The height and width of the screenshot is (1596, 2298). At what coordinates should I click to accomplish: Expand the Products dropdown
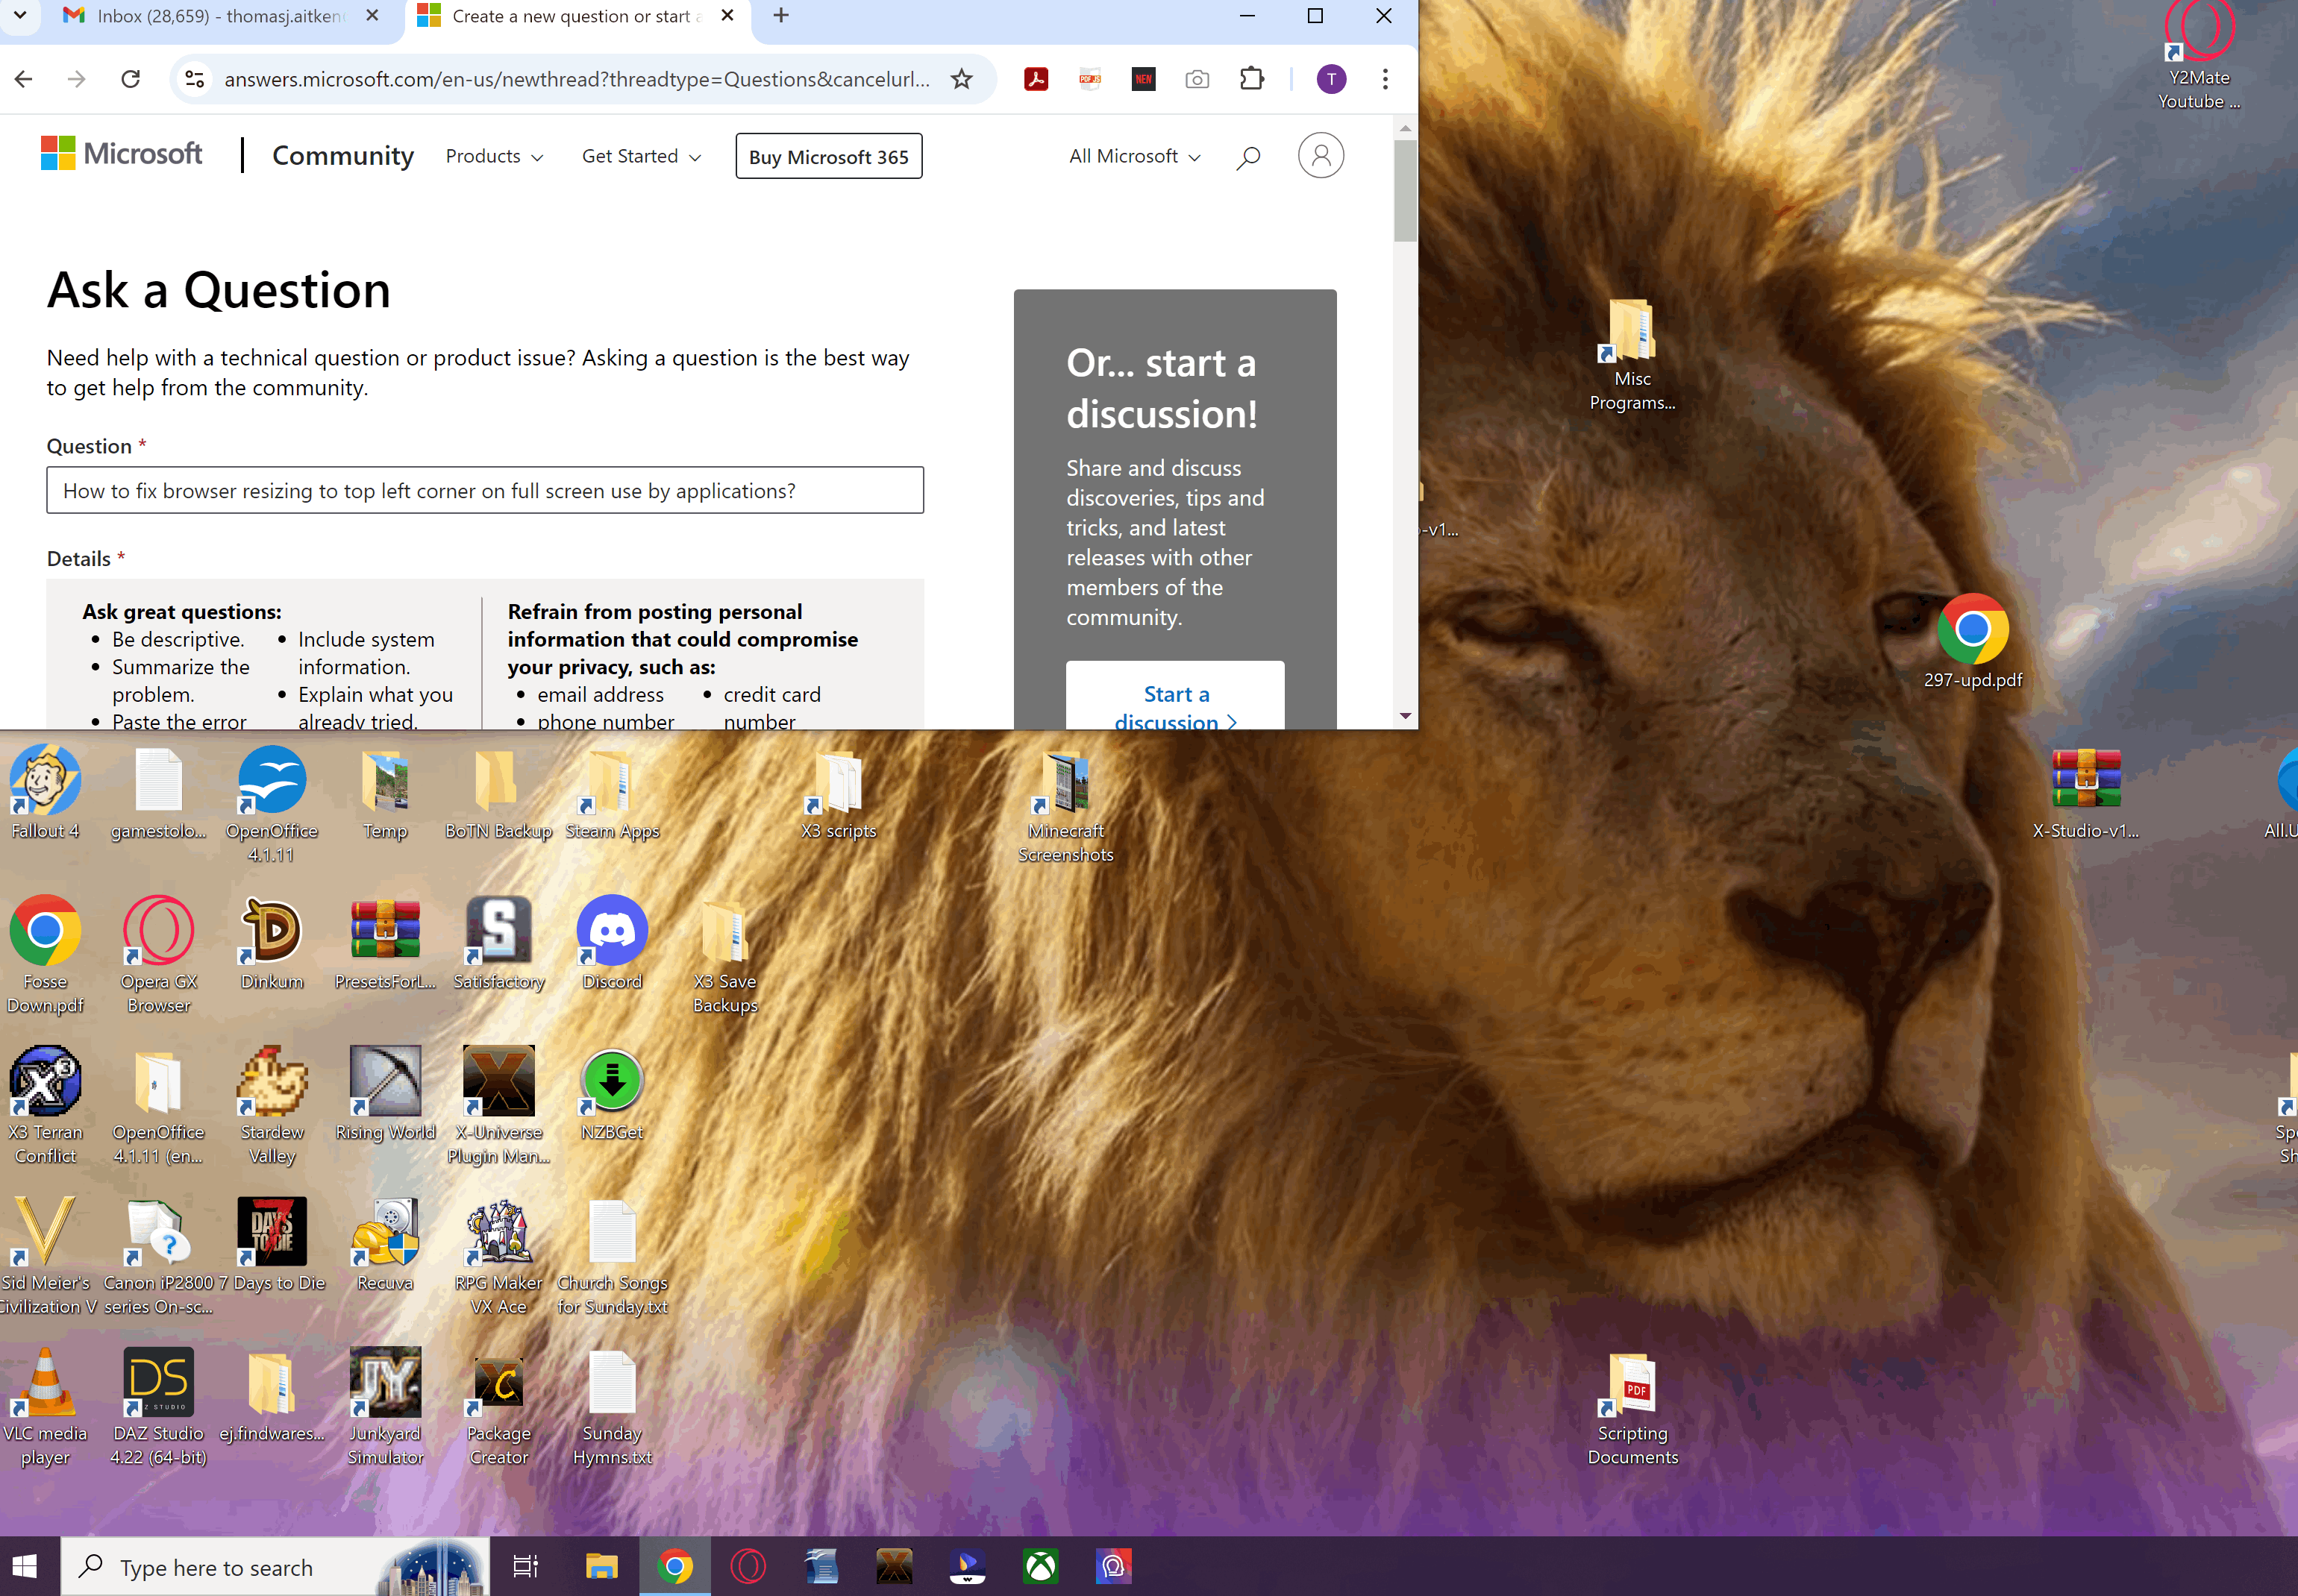point(494,156)
